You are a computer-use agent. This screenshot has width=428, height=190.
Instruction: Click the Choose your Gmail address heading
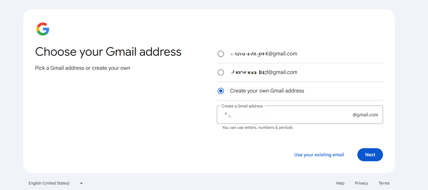pyautogui.click(x=108, y=52)
